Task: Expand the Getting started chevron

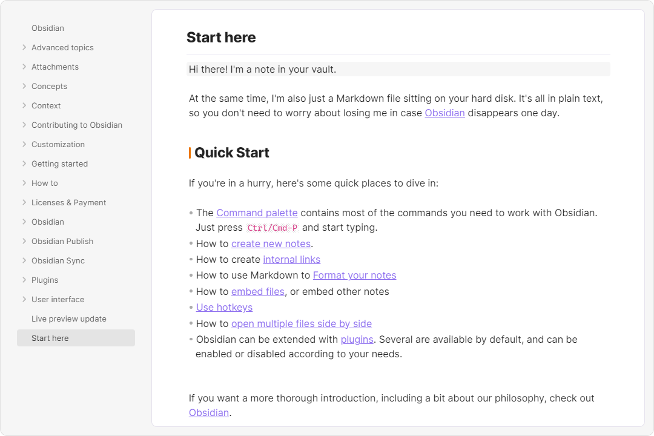Action: tap(24, 163)
